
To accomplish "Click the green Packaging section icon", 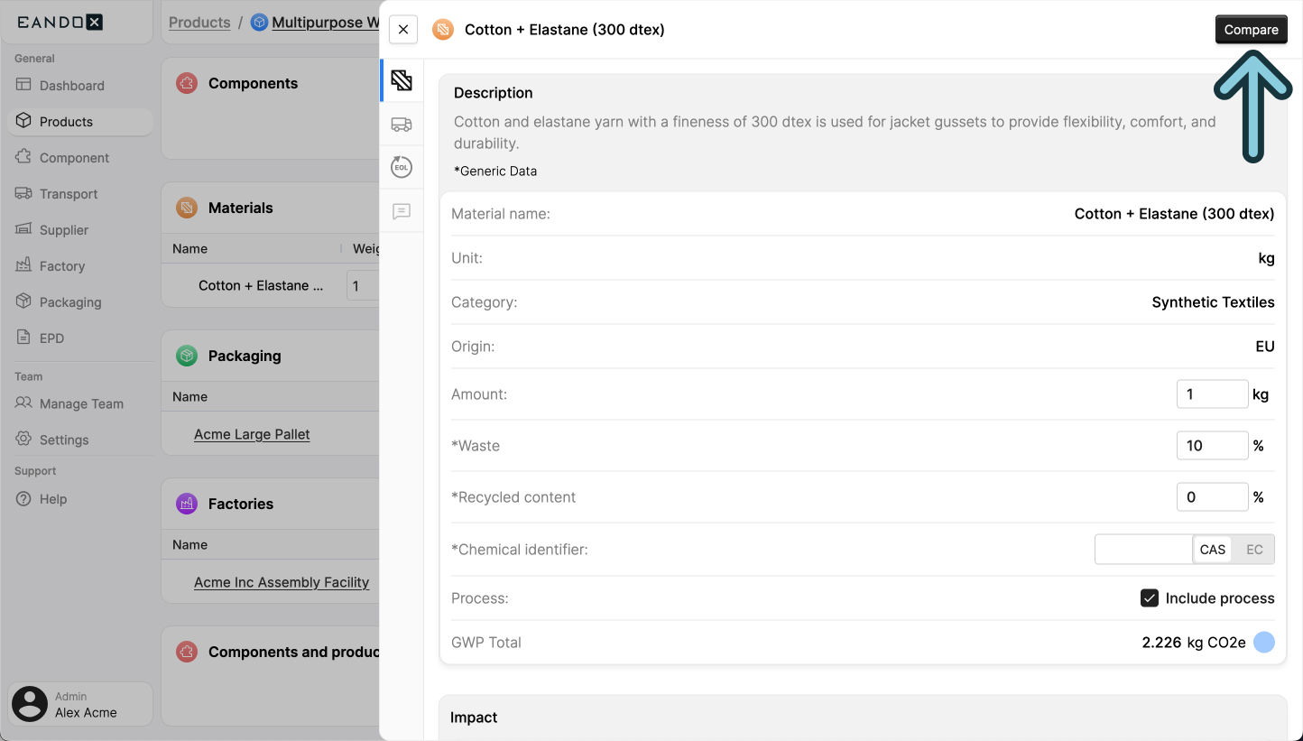I will click(x=186, y=356).
